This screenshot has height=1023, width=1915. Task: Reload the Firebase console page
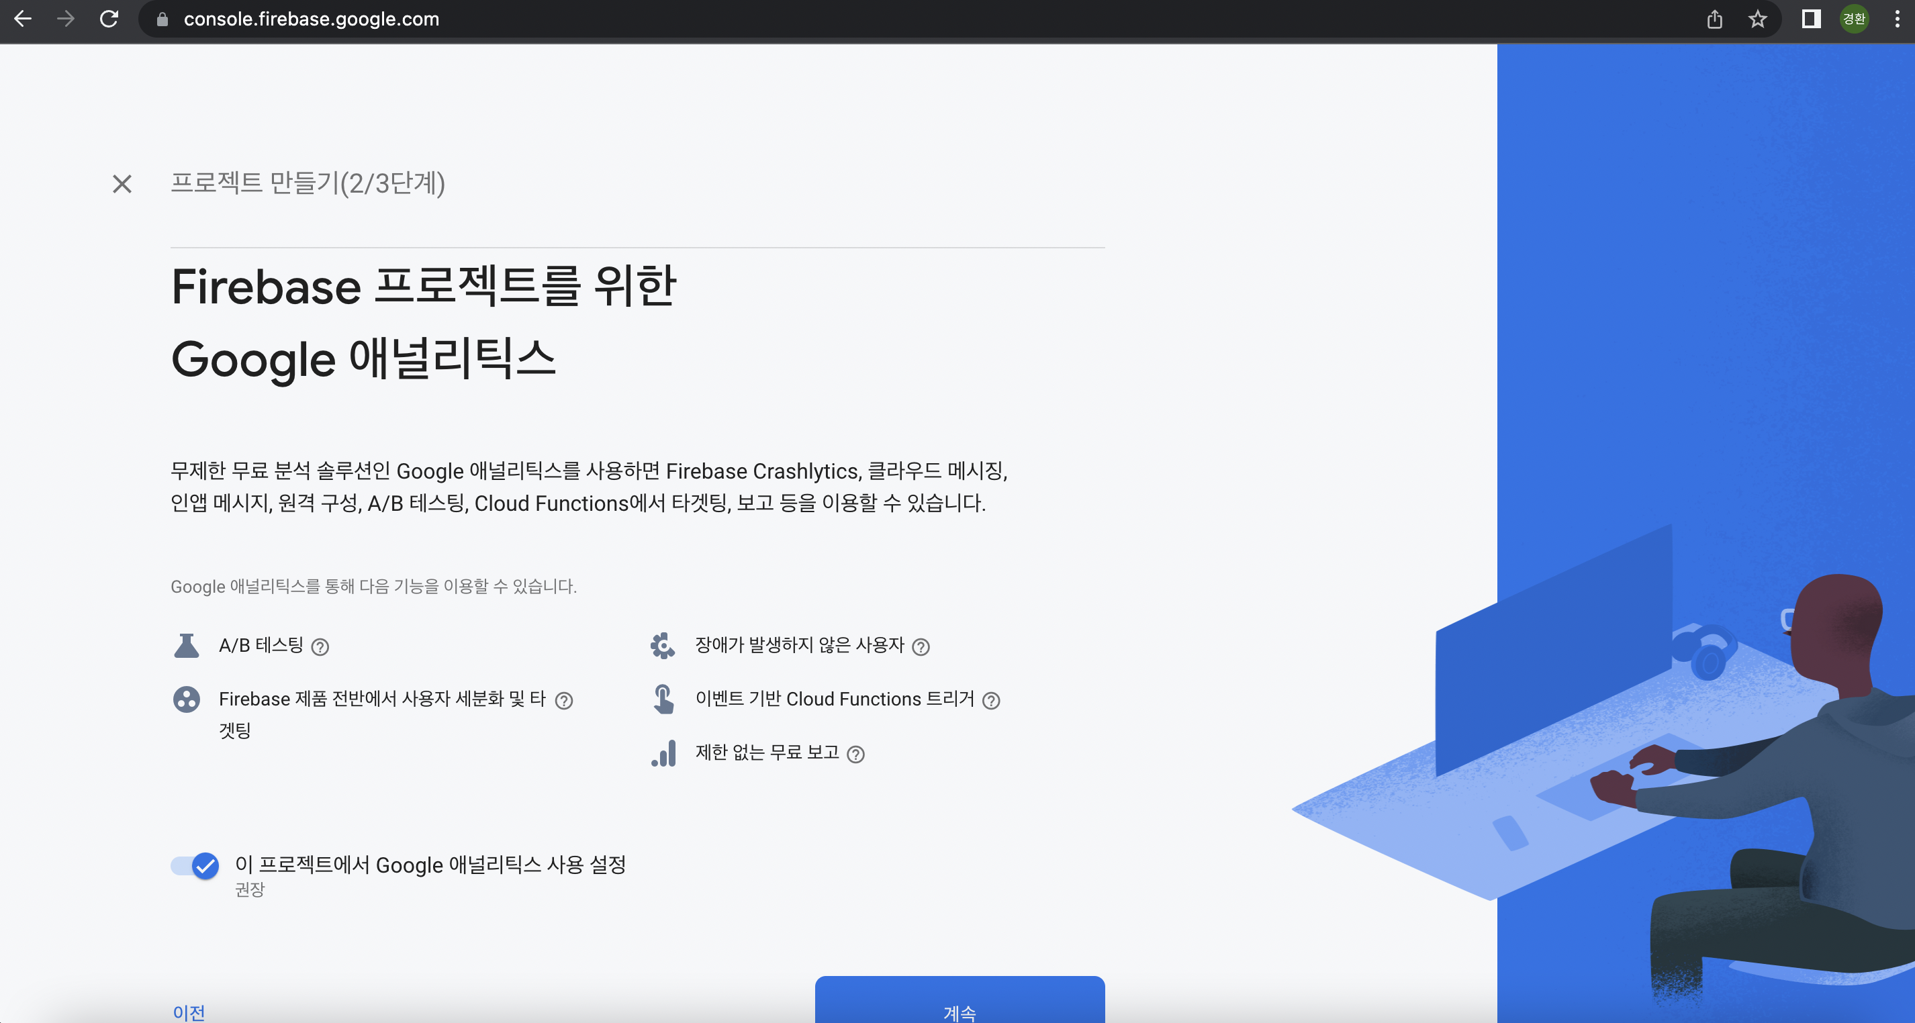click(109, 19)
